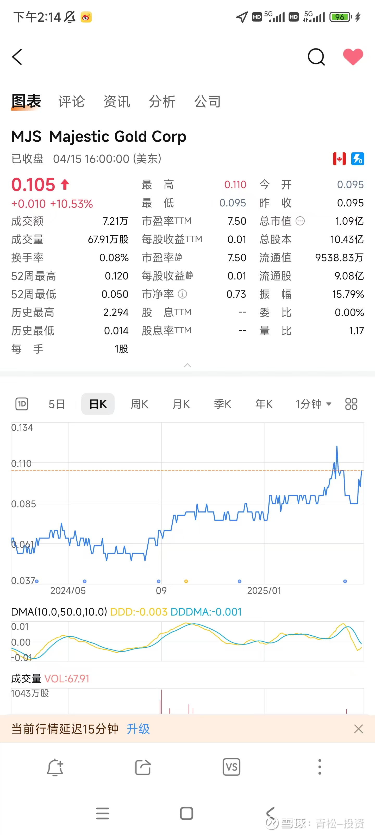Open the three-dot more menu

point(320,767)
